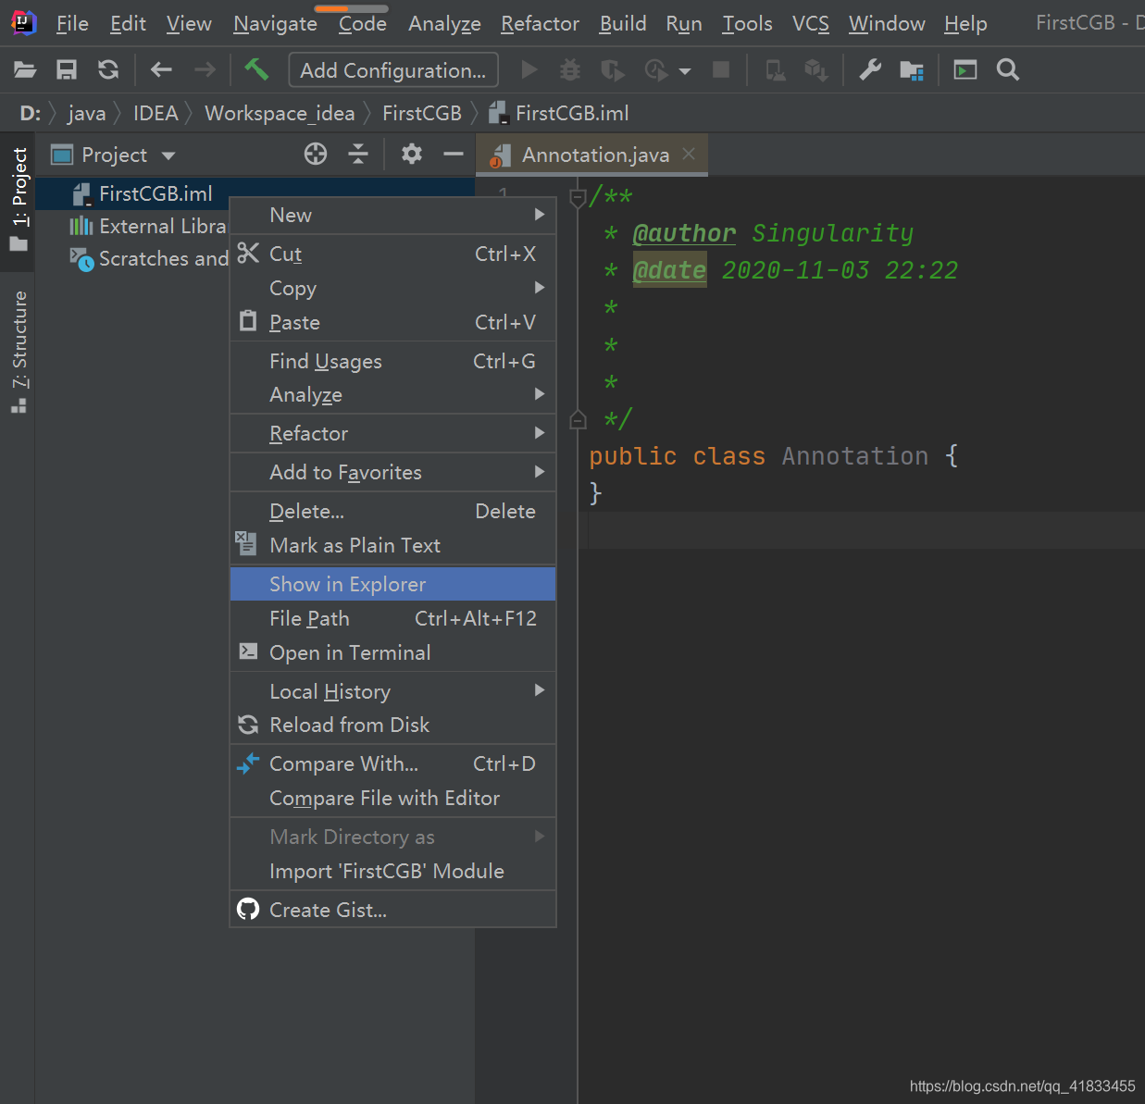Navigate forward with the right arrow icon
The image size is (1145, 1104).
pyautogui.click(x=205, y=69)
